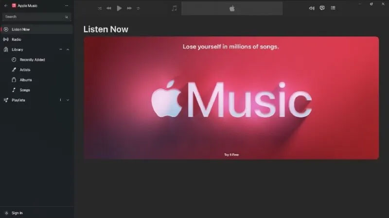
Task: Open the Songs list
Action: pos(25,90)
